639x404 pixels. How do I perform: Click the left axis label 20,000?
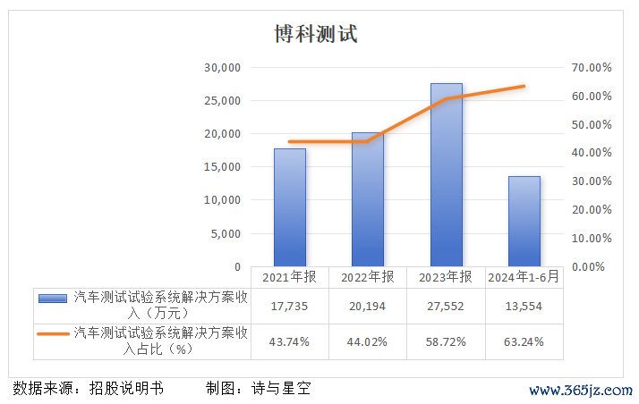(223, 134)
